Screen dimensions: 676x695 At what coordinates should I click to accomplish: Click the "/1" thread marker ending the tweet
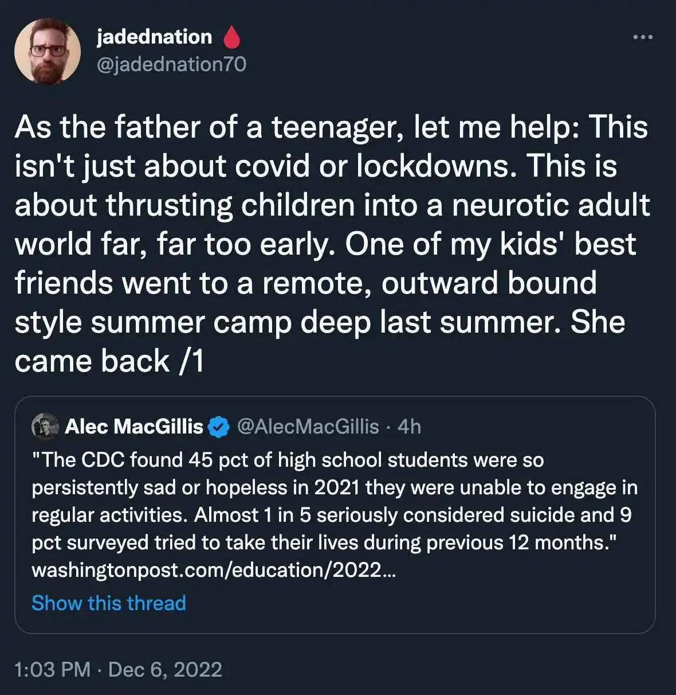pyautogui.click(x=191, y=361)
